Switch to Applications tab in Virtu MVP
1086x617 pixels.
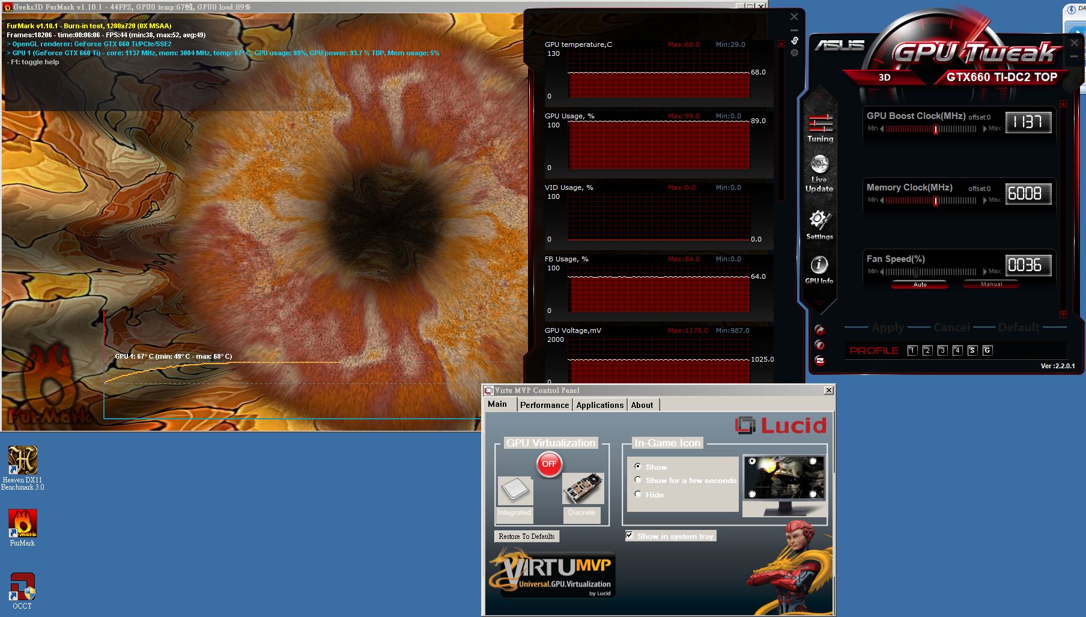click(x=599, y=405)
